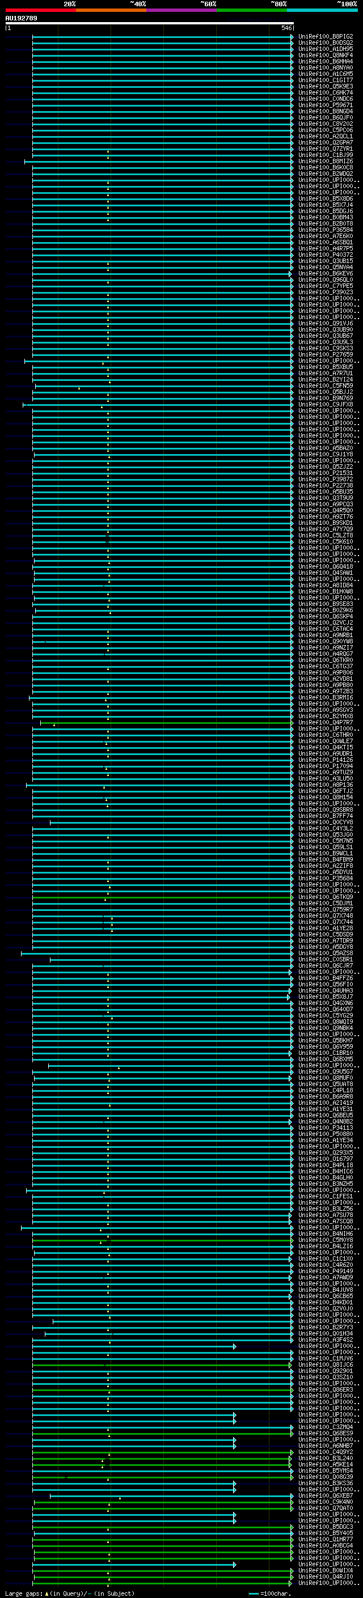The height and width of the screenshot is (1598, 363).
Task: Click the label UniRef100_A9NZI7
Action: [326, 647]
